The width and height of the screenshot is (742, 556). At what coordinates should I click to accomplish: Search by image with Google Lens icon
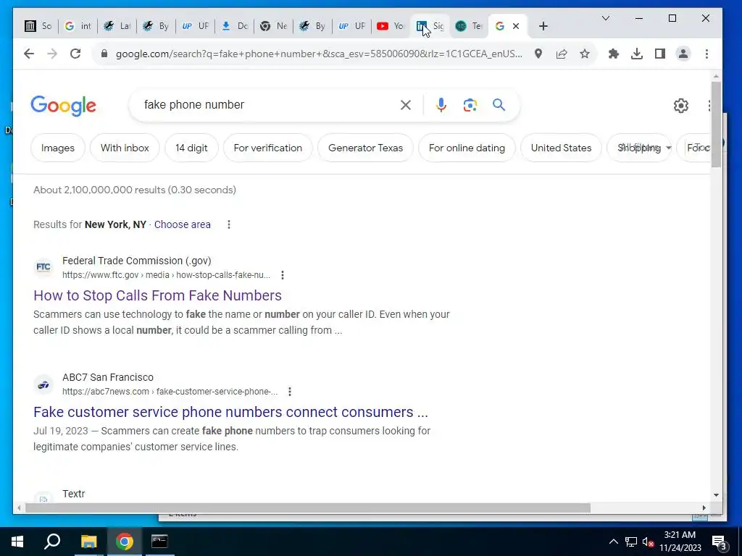point(470,105)
